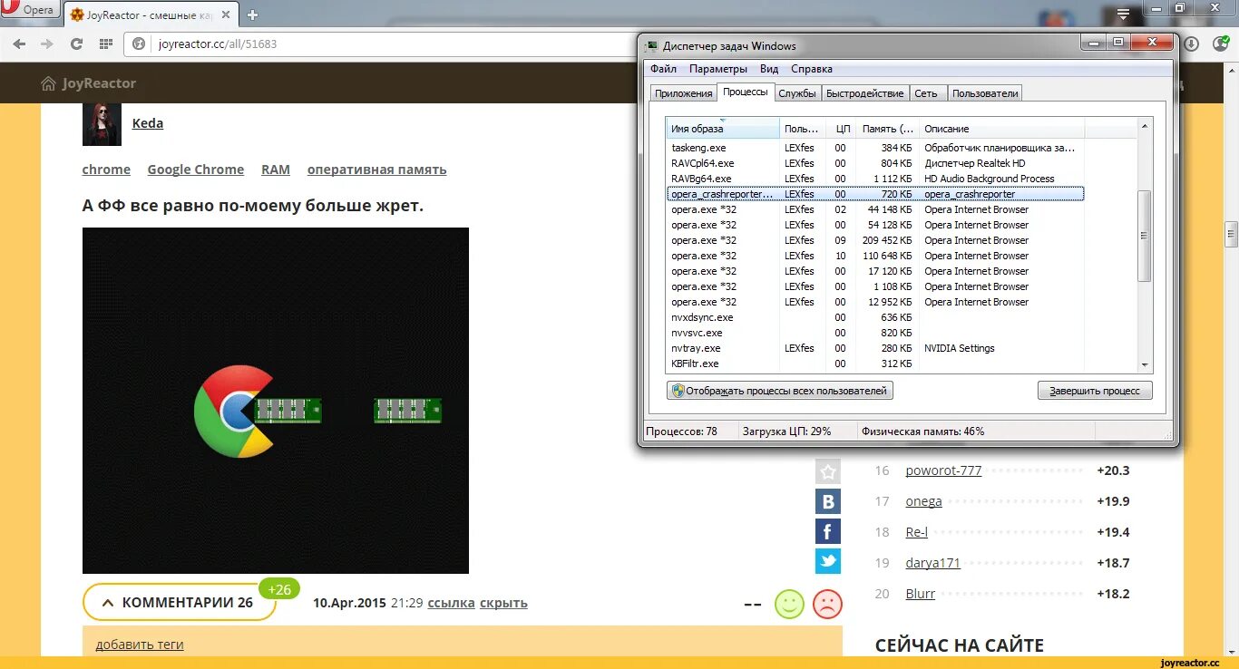Click the Opera menu button

pyautogui.click(x=29, y=11)
